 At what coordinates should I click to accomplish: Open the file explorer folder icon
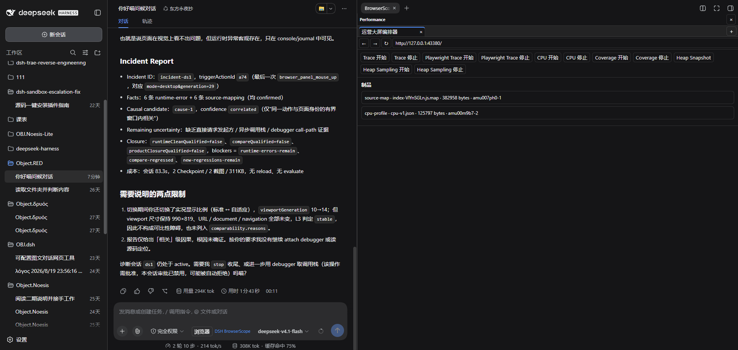321,8
